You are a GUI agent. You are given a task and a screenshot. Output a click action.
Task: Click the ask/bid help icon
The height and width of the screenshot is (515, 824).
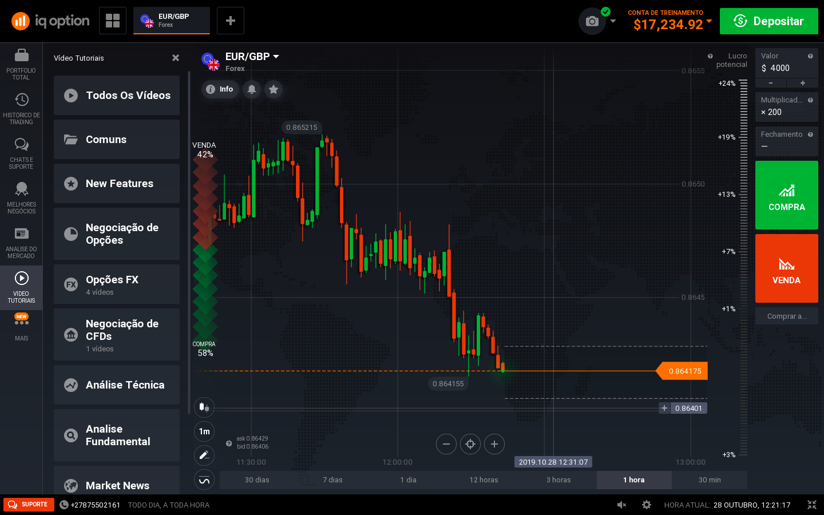[229, 443]
